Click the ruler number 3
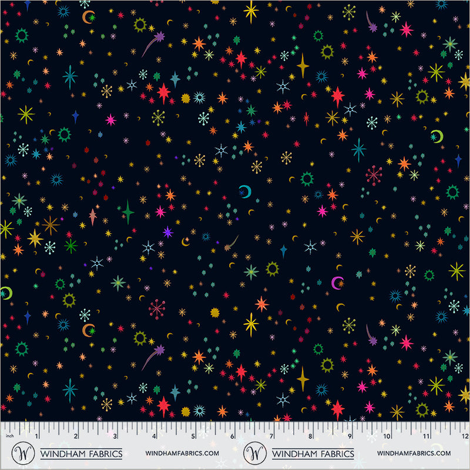Screen dimensions: 470x470 [x=115, y=436]
